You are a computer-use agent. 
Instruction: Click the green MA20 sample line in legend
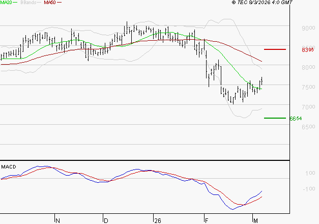point(15,2)
